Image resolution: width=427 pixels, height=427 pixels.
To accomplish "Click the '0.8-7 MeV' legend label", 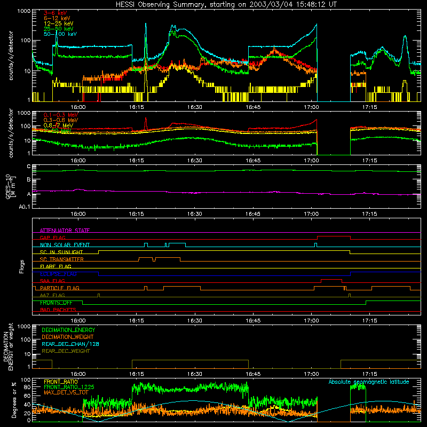I will 58,125.
